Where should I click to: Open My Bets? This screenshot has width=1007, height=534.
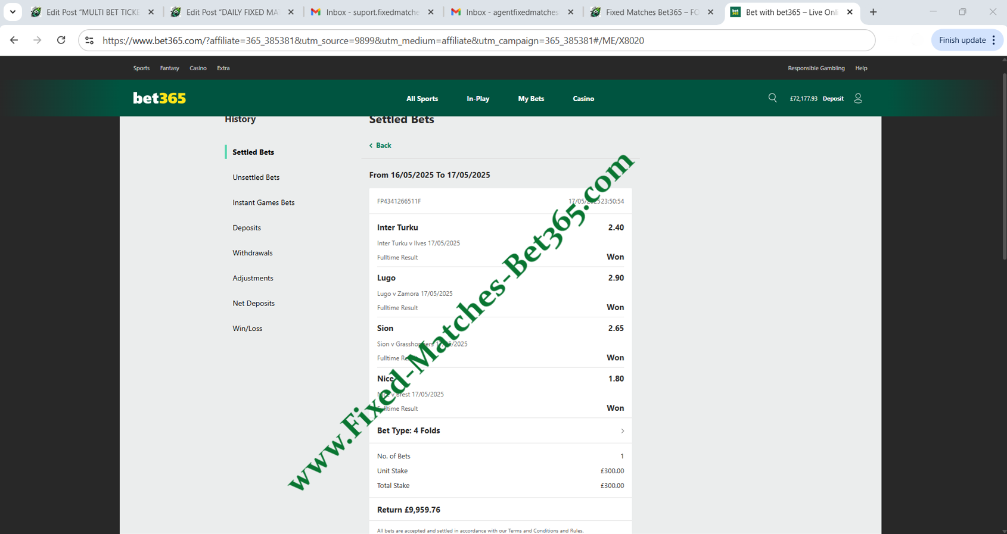click(x=531, y=99)
